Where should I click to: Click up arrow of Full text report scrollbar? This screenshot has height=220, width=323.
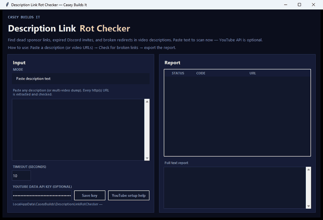pos(309,169)
